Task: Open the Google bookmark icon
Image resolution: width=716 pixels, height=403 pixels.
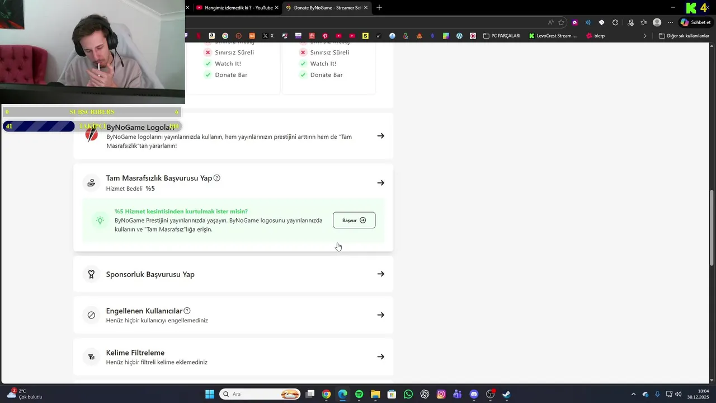Action: (x=225, y=36)
